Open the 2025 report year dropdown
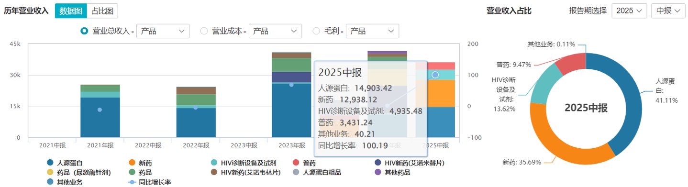The image size is (688, 187). 629,11
